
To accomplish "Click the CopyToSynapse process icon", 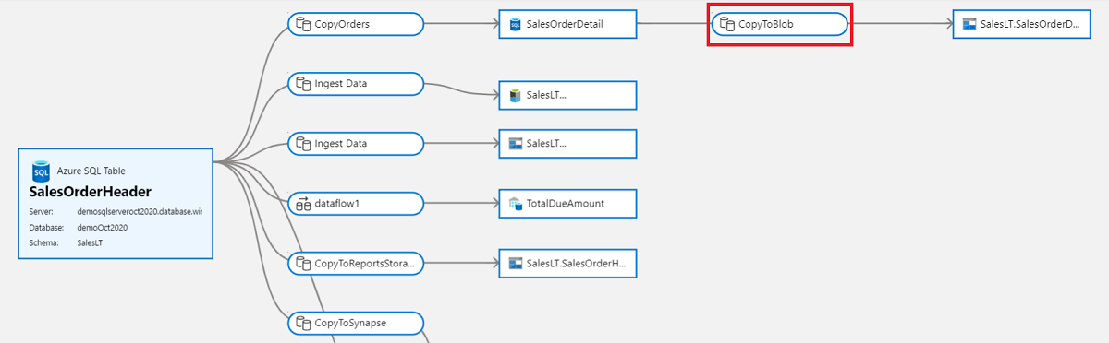I will pos(302,324).
